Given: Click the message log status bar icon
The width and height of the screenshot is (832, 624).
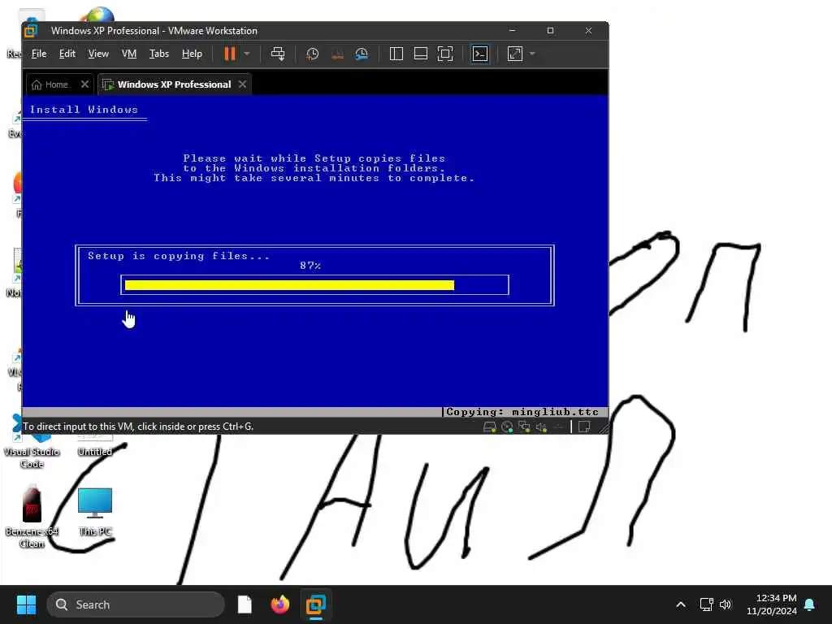Looking at the screenshot, I should (584, 427).
